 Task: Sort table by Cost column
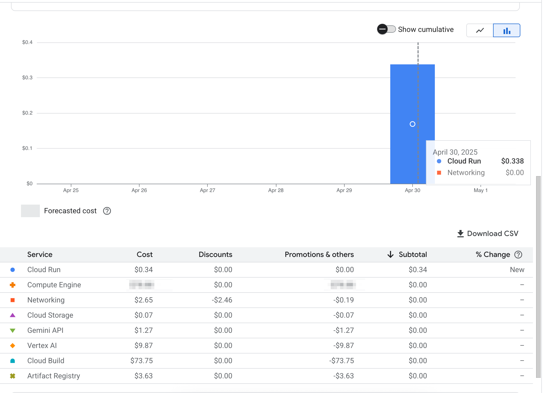(x=145, y=255)
